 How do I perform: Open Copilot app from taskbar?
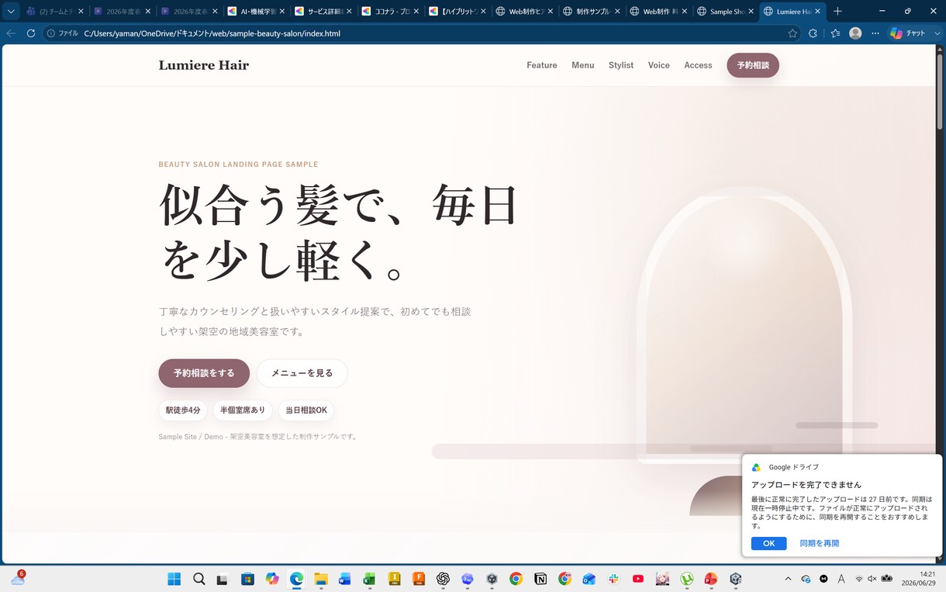[272, 579]
